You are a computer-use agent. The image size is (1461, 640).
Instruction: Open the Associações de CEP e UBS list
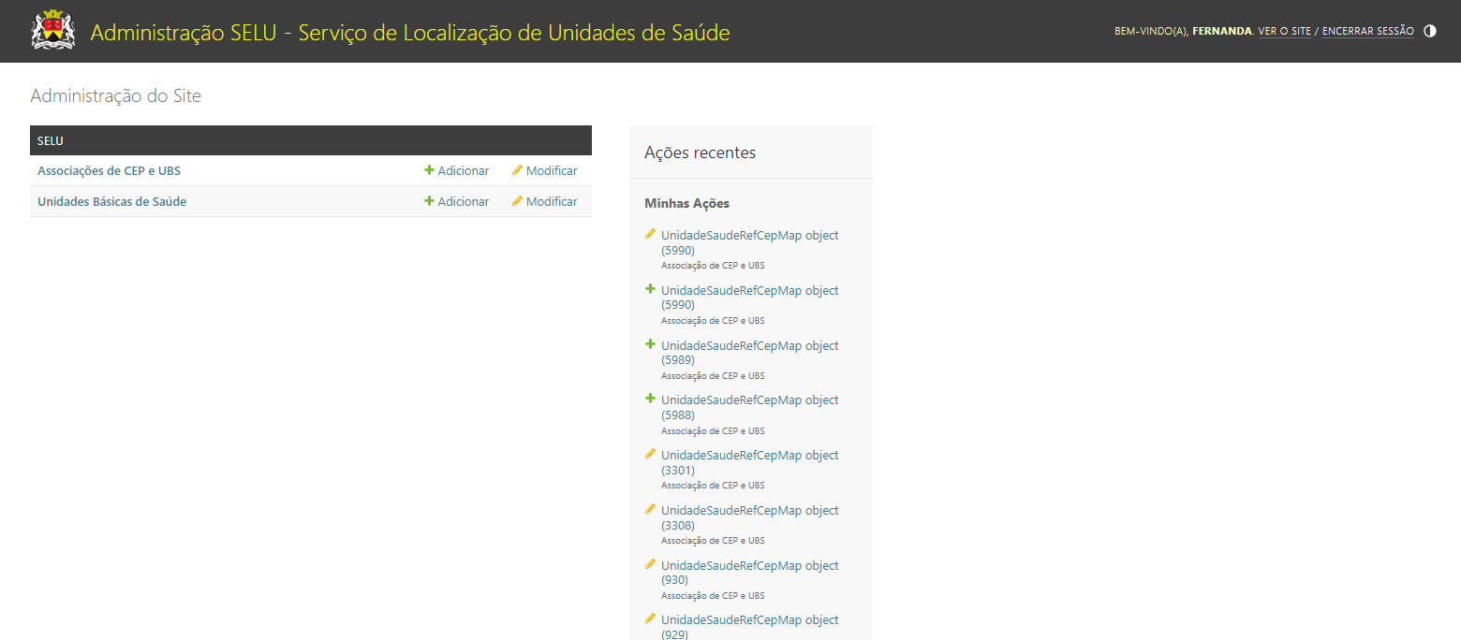pos(109,171)
